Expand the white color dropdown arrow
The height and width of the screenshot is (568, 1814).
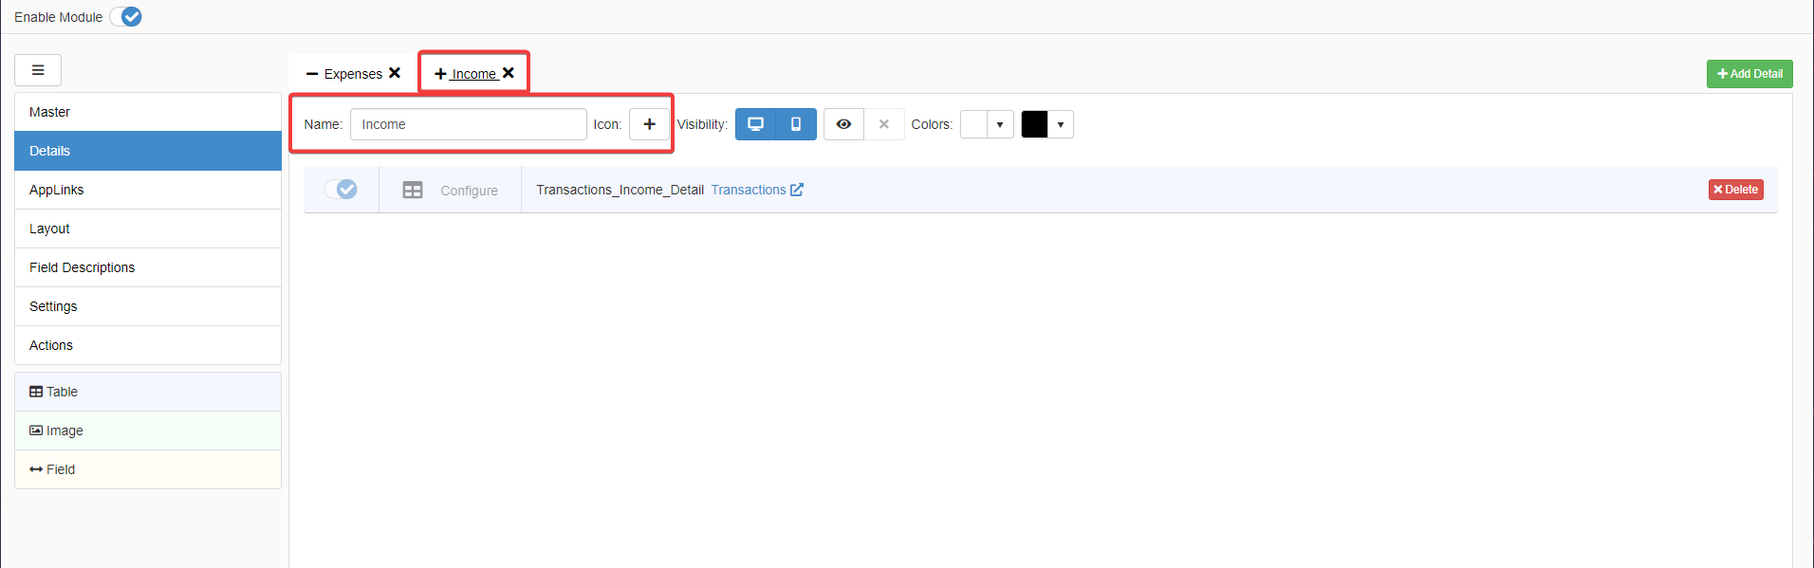pos(1000,124)
